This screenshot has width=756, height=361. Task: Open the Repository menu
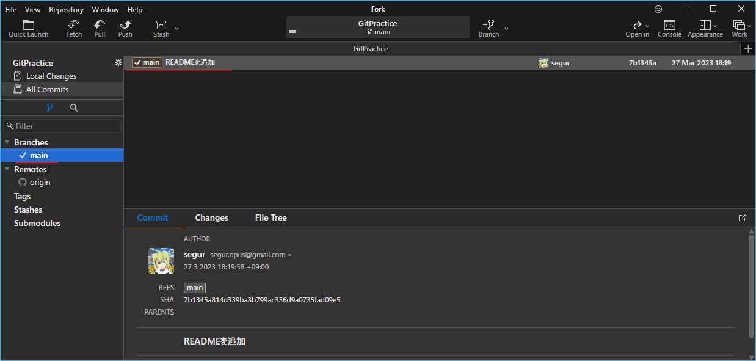[x=66, y=9]
